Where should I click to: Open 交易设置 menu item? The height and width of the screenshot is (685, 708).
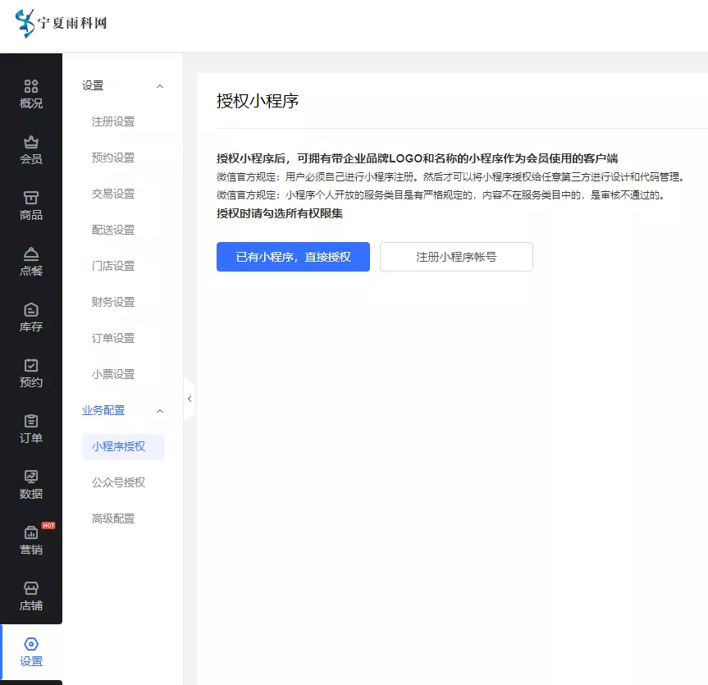pos(113,194)
